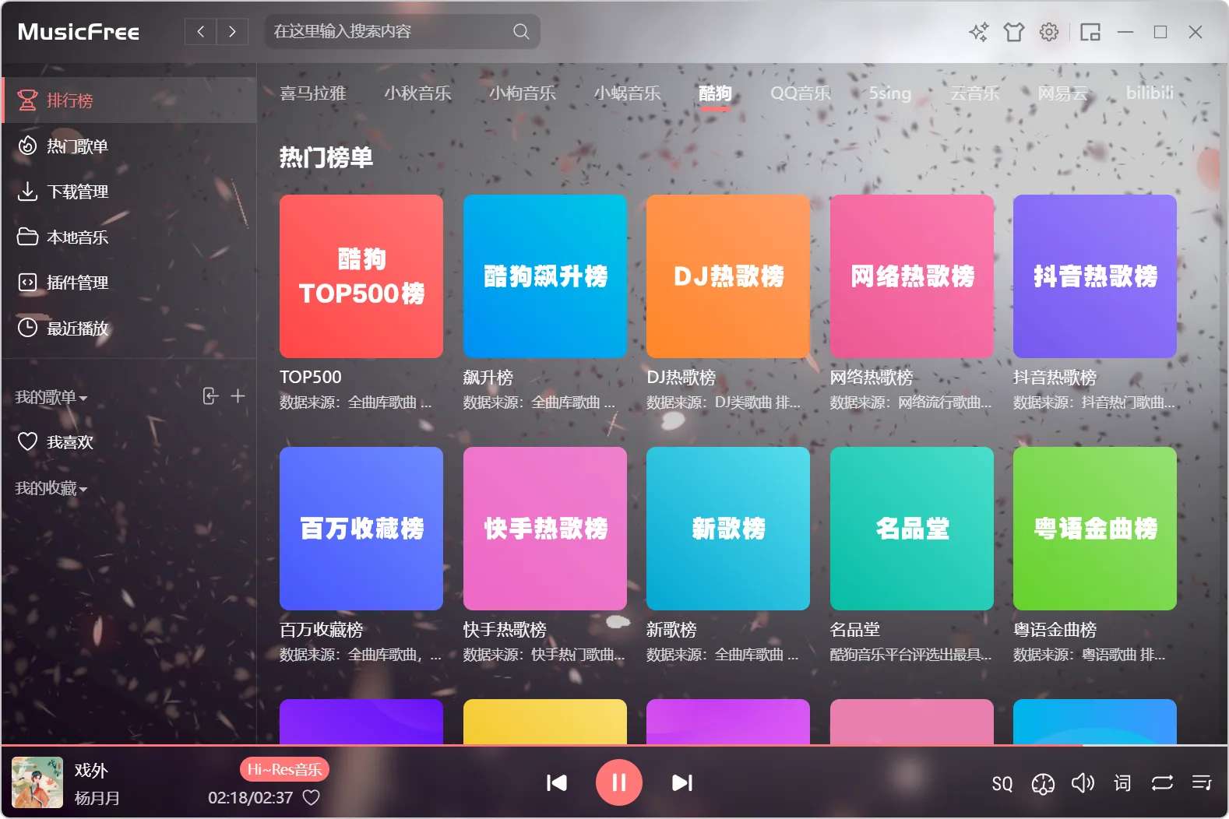This screenshot has width=1229, height=819.
Task: Like current song heart icon
Action: click(312, 797)
